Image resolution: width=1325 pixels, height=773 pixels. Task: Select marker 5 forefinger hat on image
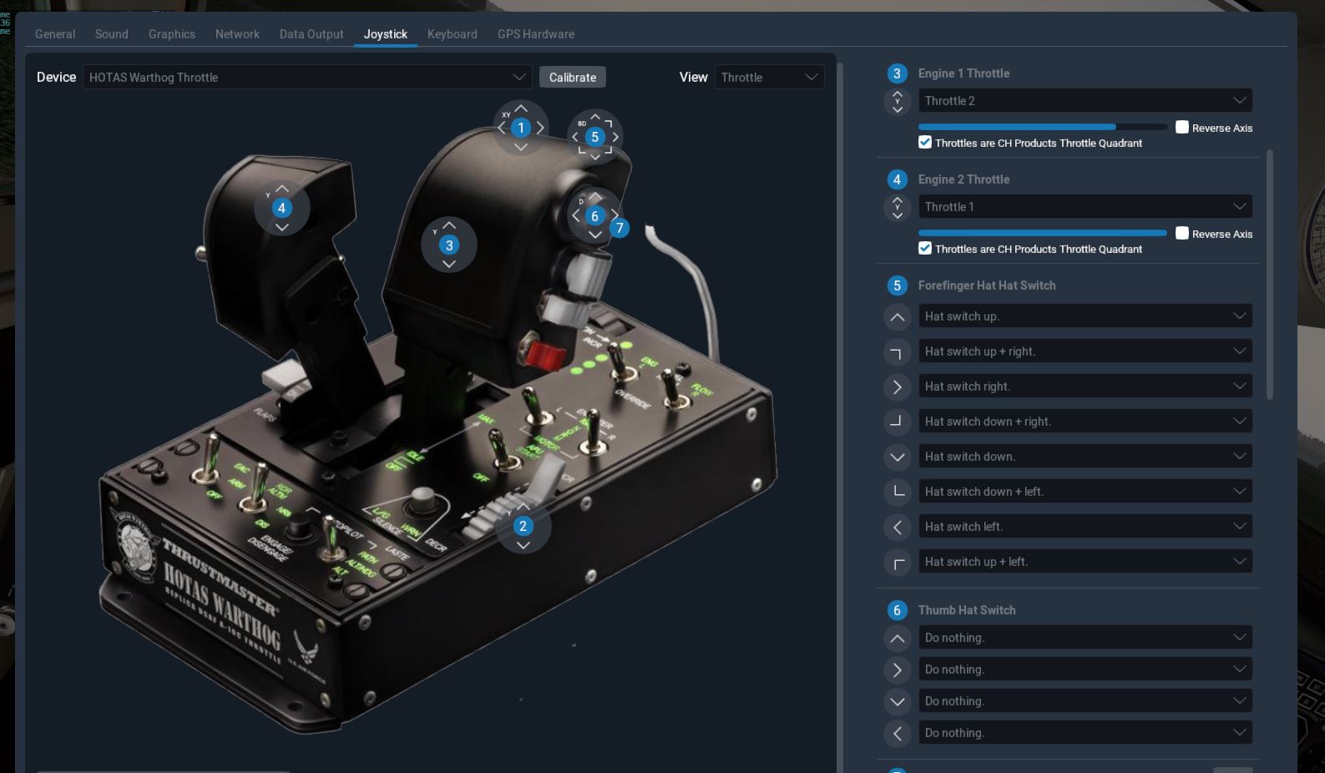point(594,137)
